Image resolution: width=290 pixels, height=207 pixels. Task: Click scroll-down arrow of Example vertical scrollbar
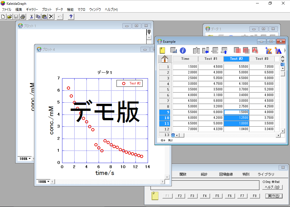click(283, 131)
